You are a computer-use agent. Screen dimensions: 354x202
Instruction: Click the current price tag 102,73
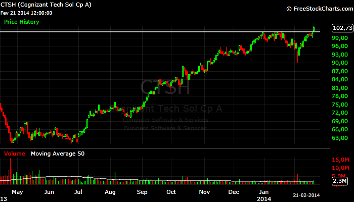tap(342, 28)
